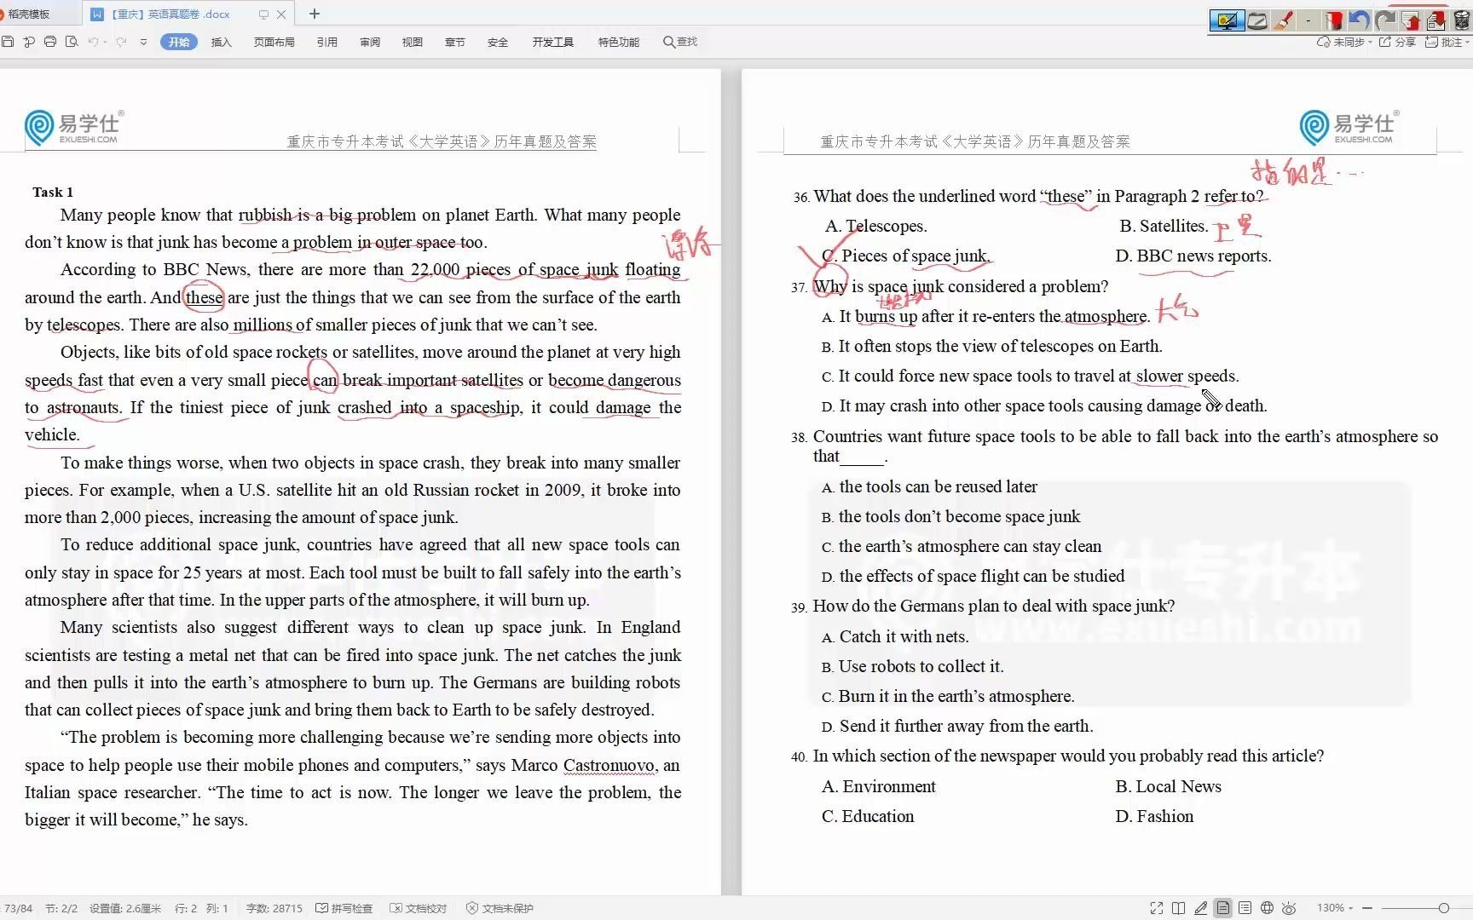This screenshot has height=920, width=1473.
Task: Select the 【重庆】英语真题卷.docx document tab
Action: (x=170, y=14)
